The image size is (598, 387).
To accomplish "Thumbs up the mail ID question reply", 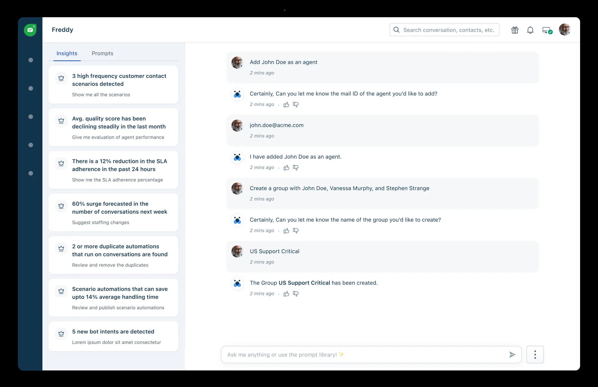I will [x=286, y=105].
